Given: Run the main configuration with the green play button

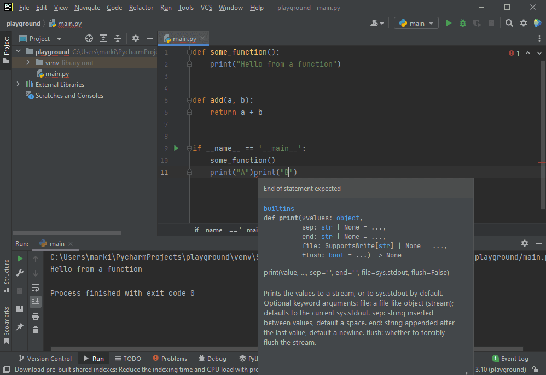Looking at the screenshot, I should [x=449, y=24].
